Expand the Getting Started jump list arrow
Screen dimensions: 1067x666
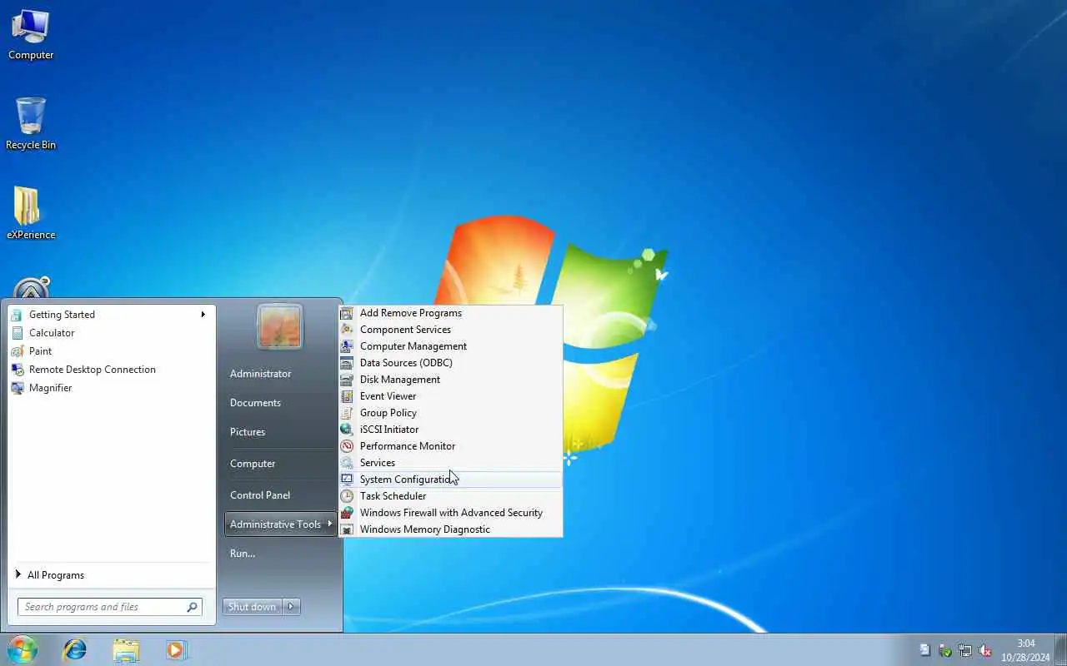pos(203,315)
